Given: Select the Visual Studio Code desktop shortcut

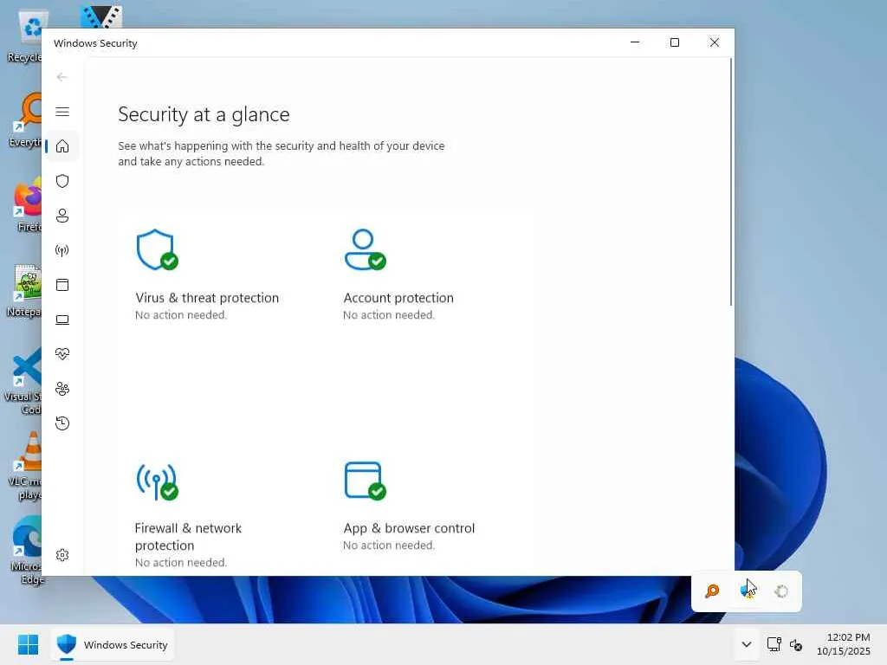Looking at the screenshot, I should tap(23, 382).
